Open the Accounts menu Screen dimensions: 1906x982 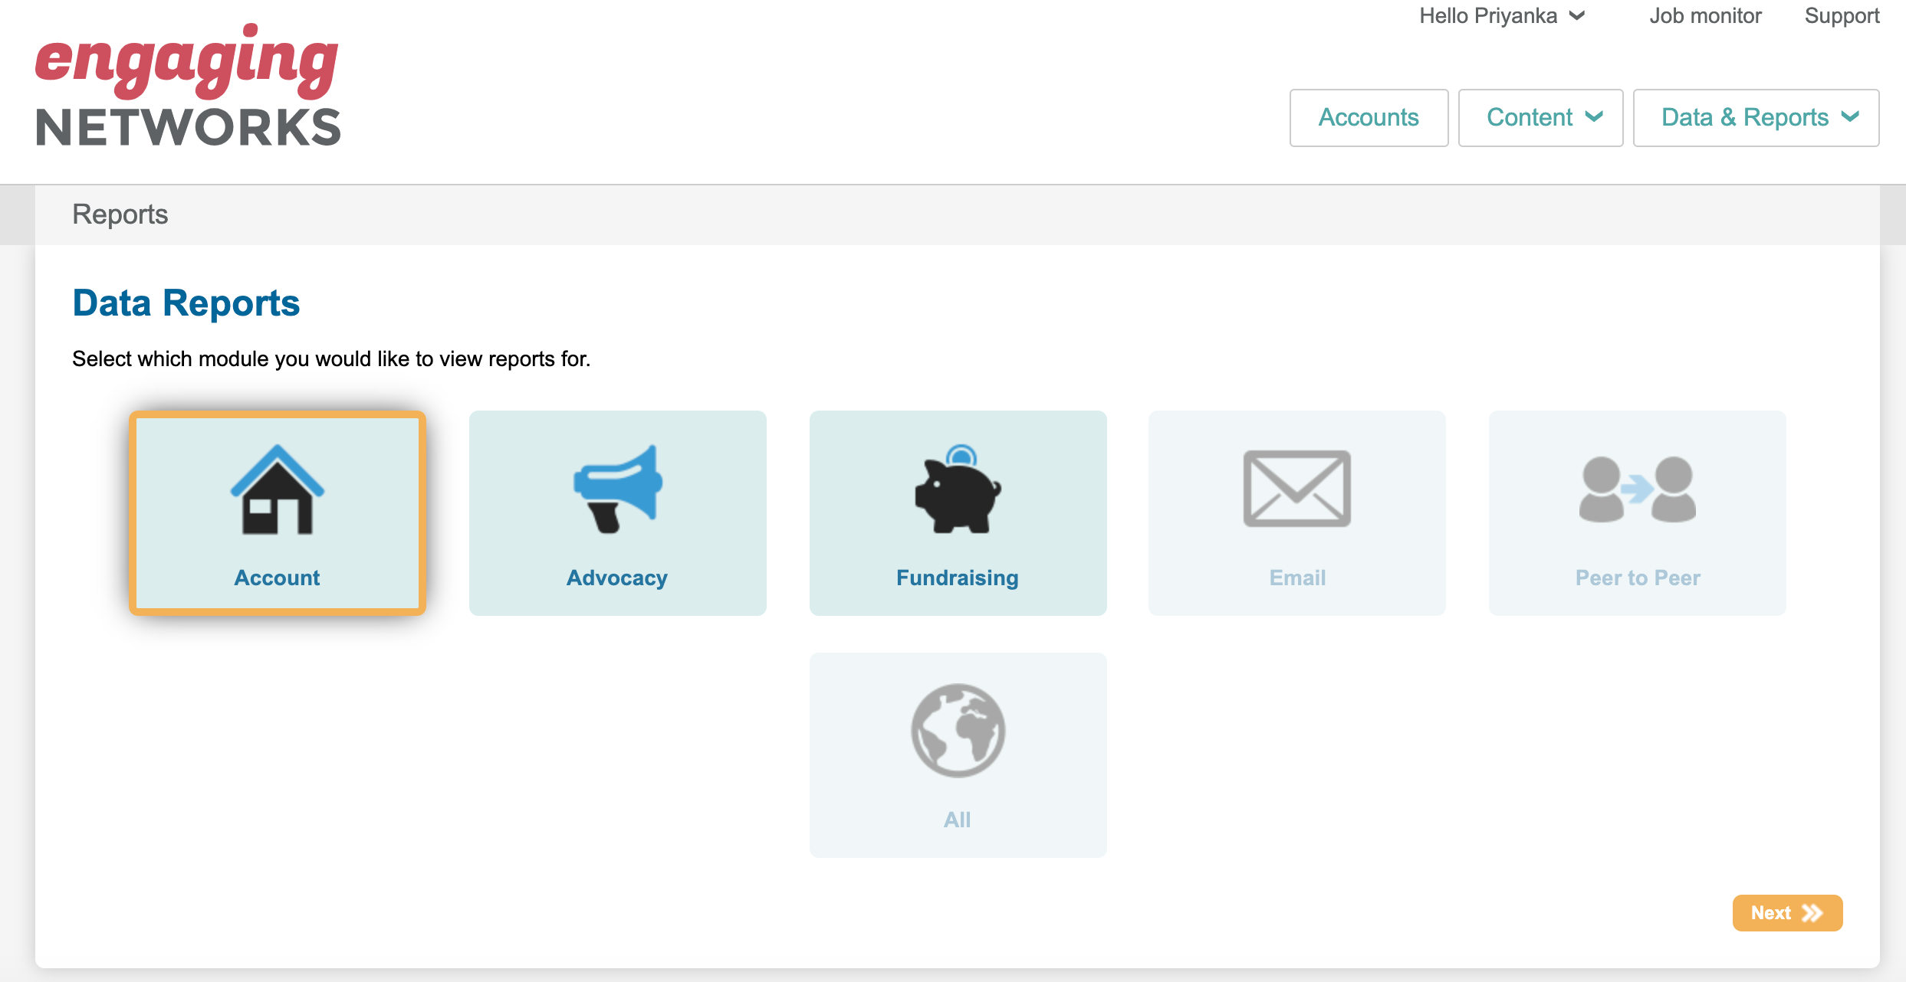(1369, 118)
